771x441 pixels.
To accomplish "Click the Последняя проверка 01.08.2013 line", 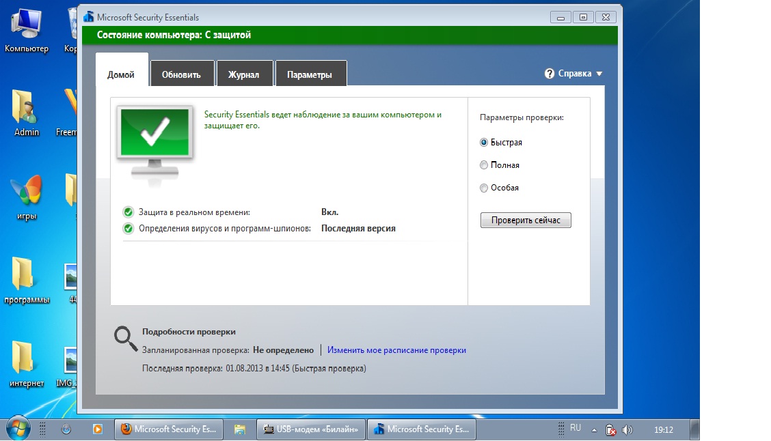I will pyautogui.click(x=254, y=369).
